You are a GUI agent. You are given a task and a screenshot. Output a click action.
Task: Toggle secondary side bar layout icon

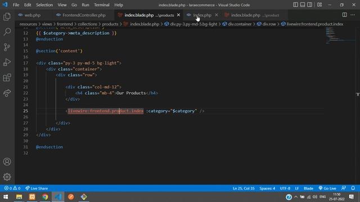309,4
